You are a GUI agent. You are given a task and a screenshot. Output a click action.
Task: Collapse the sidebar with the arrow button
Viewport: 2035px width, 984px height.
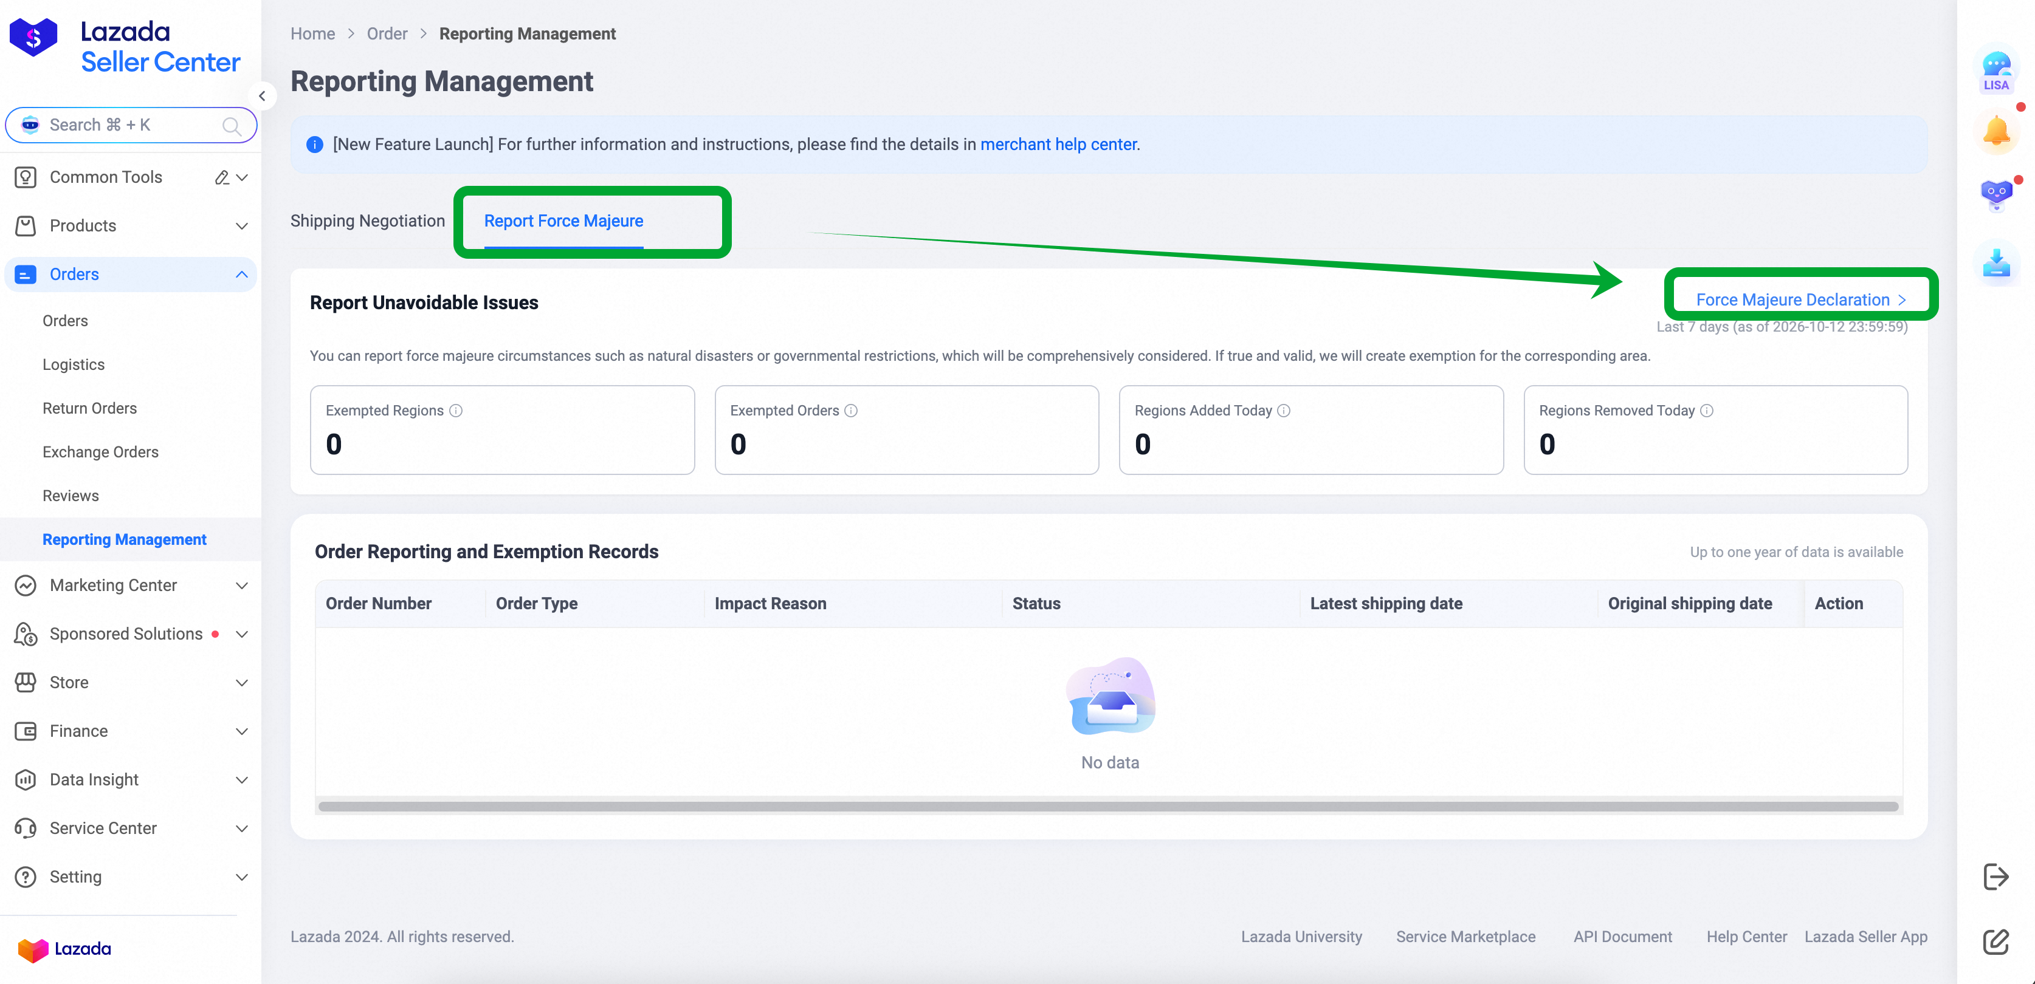[262, 97]
